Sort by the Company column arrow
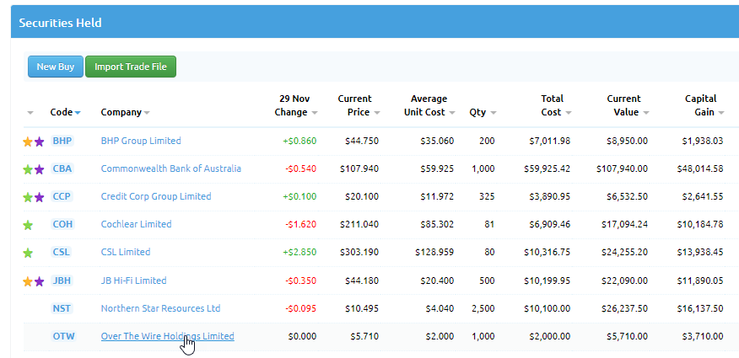The height and width of the screenshot is (358, 739). tap(147, 113)
